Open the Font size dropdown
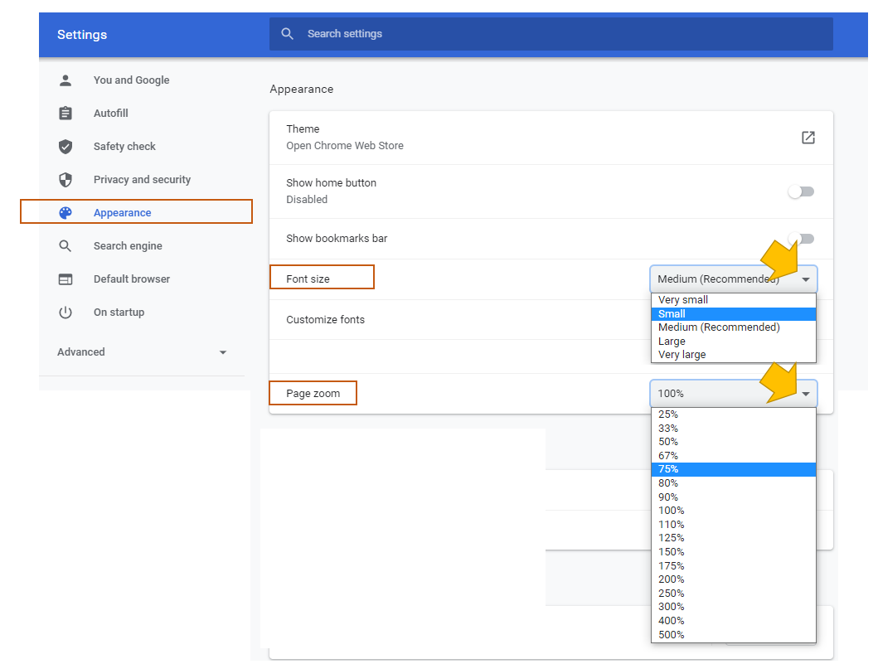The image size is (878, 664). pos(733,279)
